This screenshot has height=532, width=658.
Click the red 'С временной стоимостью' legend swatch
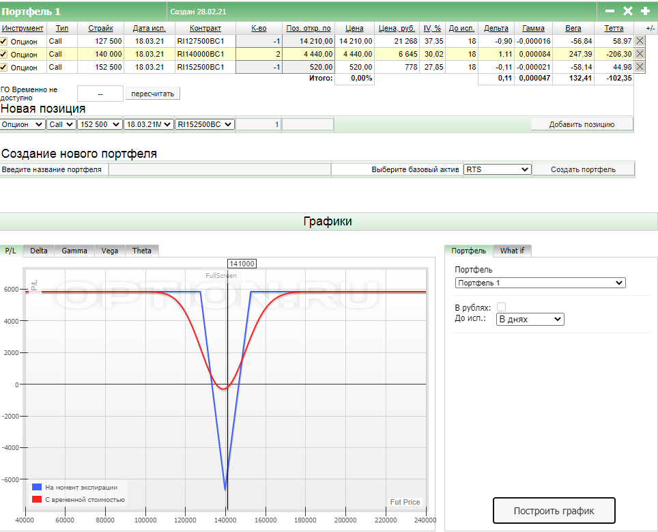(37, 499)
